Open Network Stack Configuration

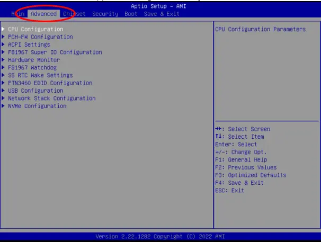(52, 98)
